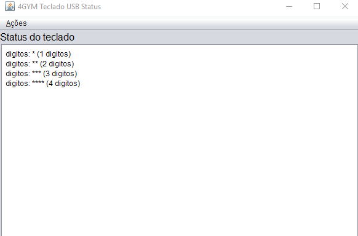The width and height of the screenshot is (358, 236).
Task: Select the window title text 4GYM Teclado USB Status
Action: [x=60, y=7]
